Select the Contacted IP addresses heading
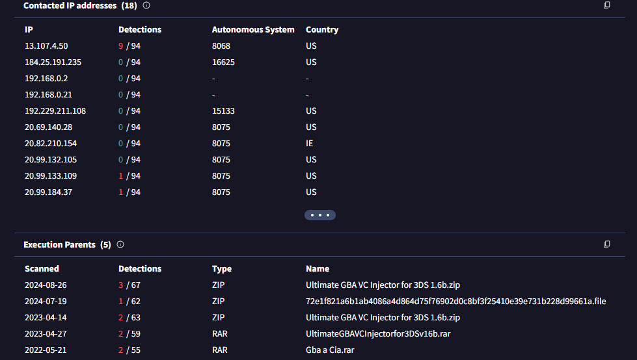637x360 pixels. pos(80,5)
